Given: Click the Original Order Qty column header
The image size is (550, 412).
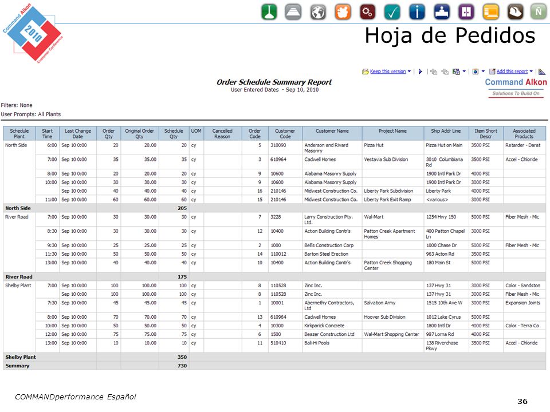Looking at the screenshot, I should coord(140,133).
